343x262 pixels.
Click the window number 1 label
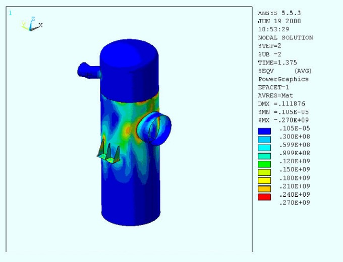coord(10,12)
